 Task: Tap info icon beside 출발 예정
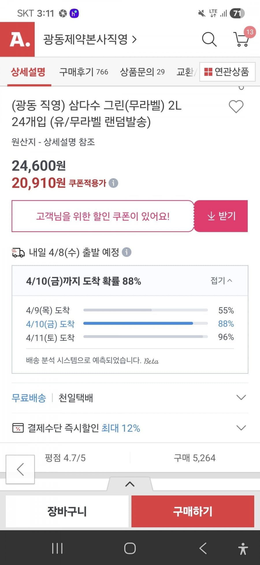tap(127, 252)
